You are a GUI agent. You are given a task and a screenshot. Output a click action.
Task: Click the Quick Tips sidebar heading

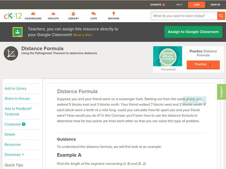click(x=14, y=165)
